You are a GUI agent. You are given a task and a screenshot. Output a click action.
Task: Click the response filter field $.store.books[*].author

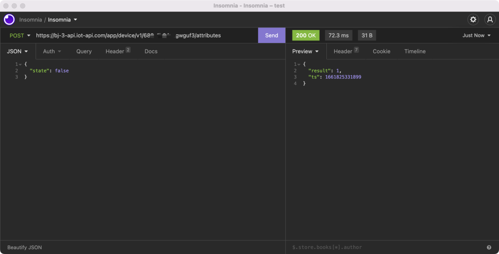click(x=387, y=248)
